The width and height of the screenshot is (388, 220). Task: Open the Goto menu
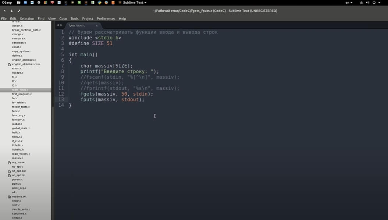(x=63, y=18)
